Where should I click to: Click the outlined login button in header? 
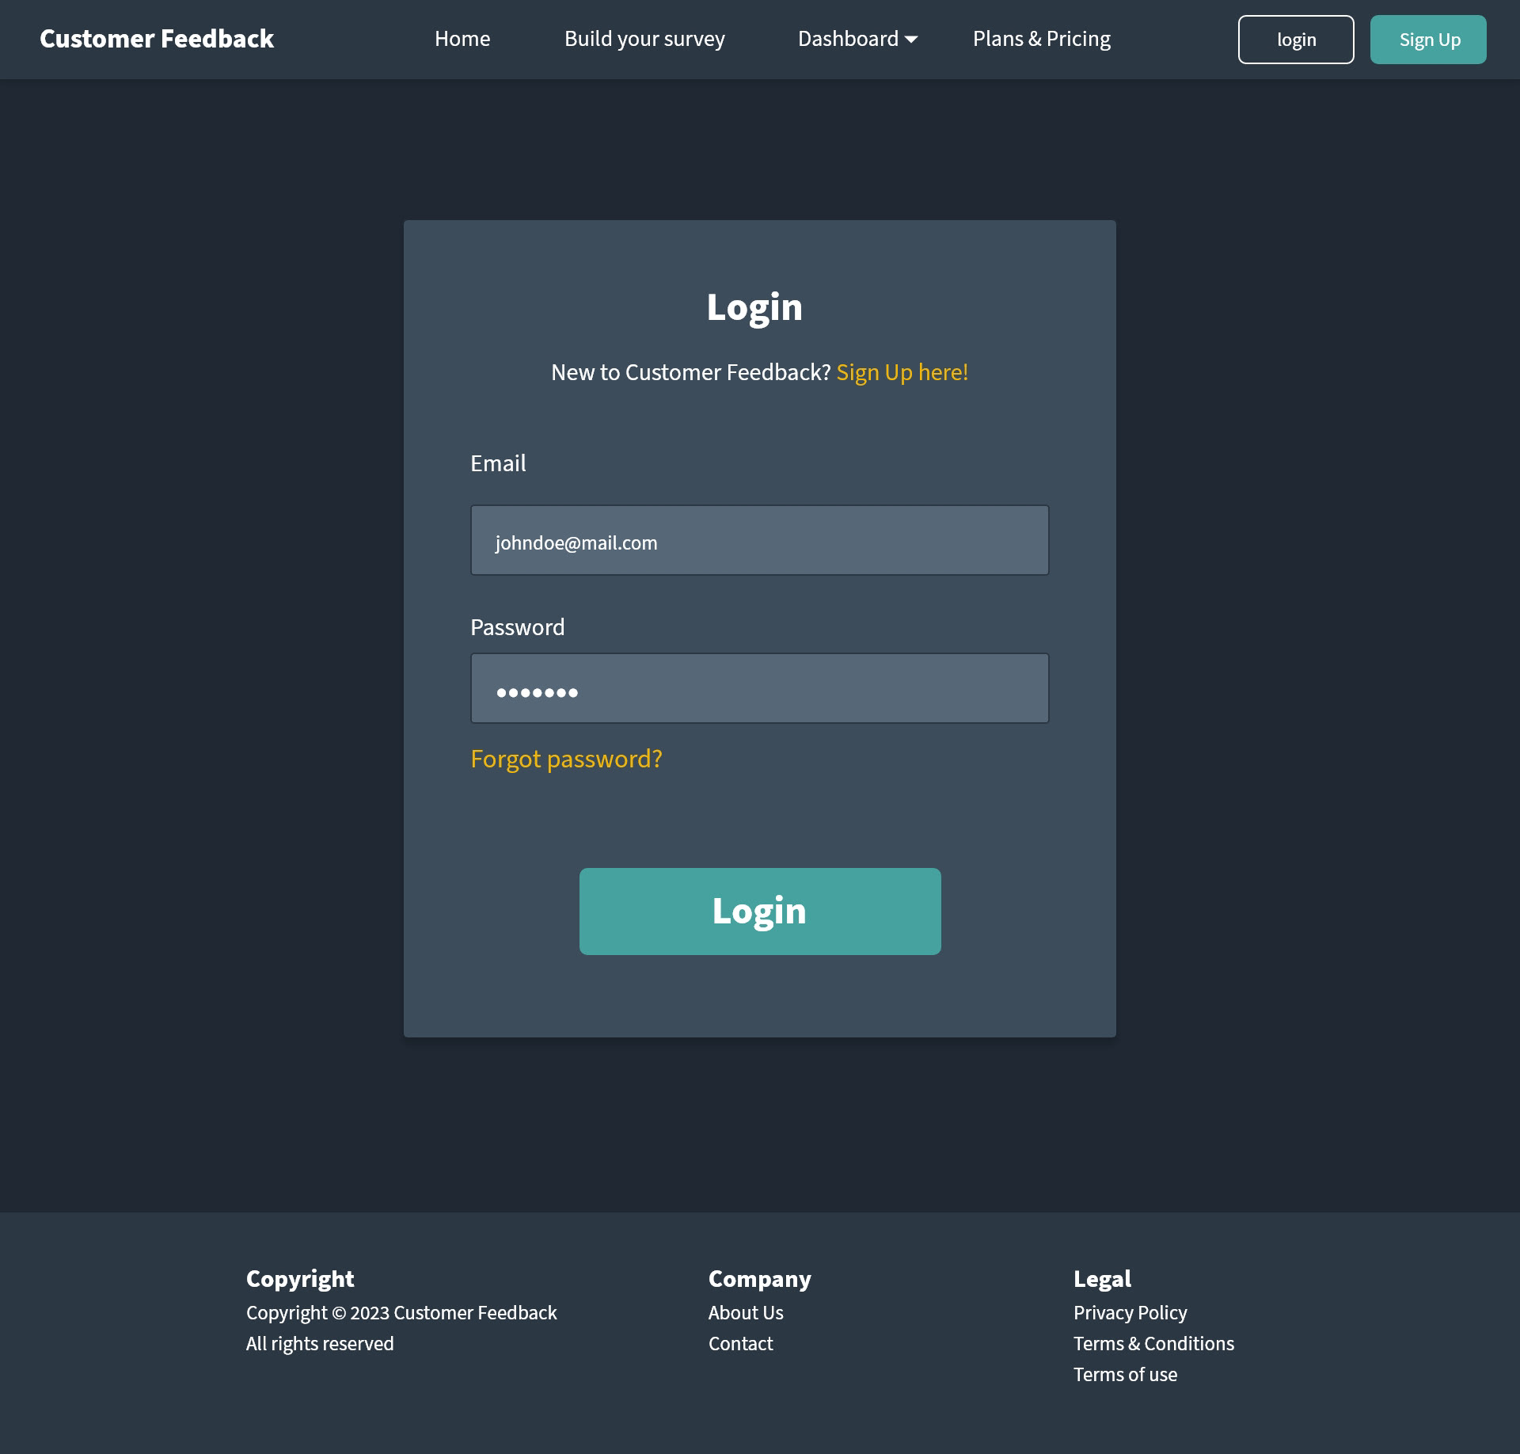pos(1296,40)
